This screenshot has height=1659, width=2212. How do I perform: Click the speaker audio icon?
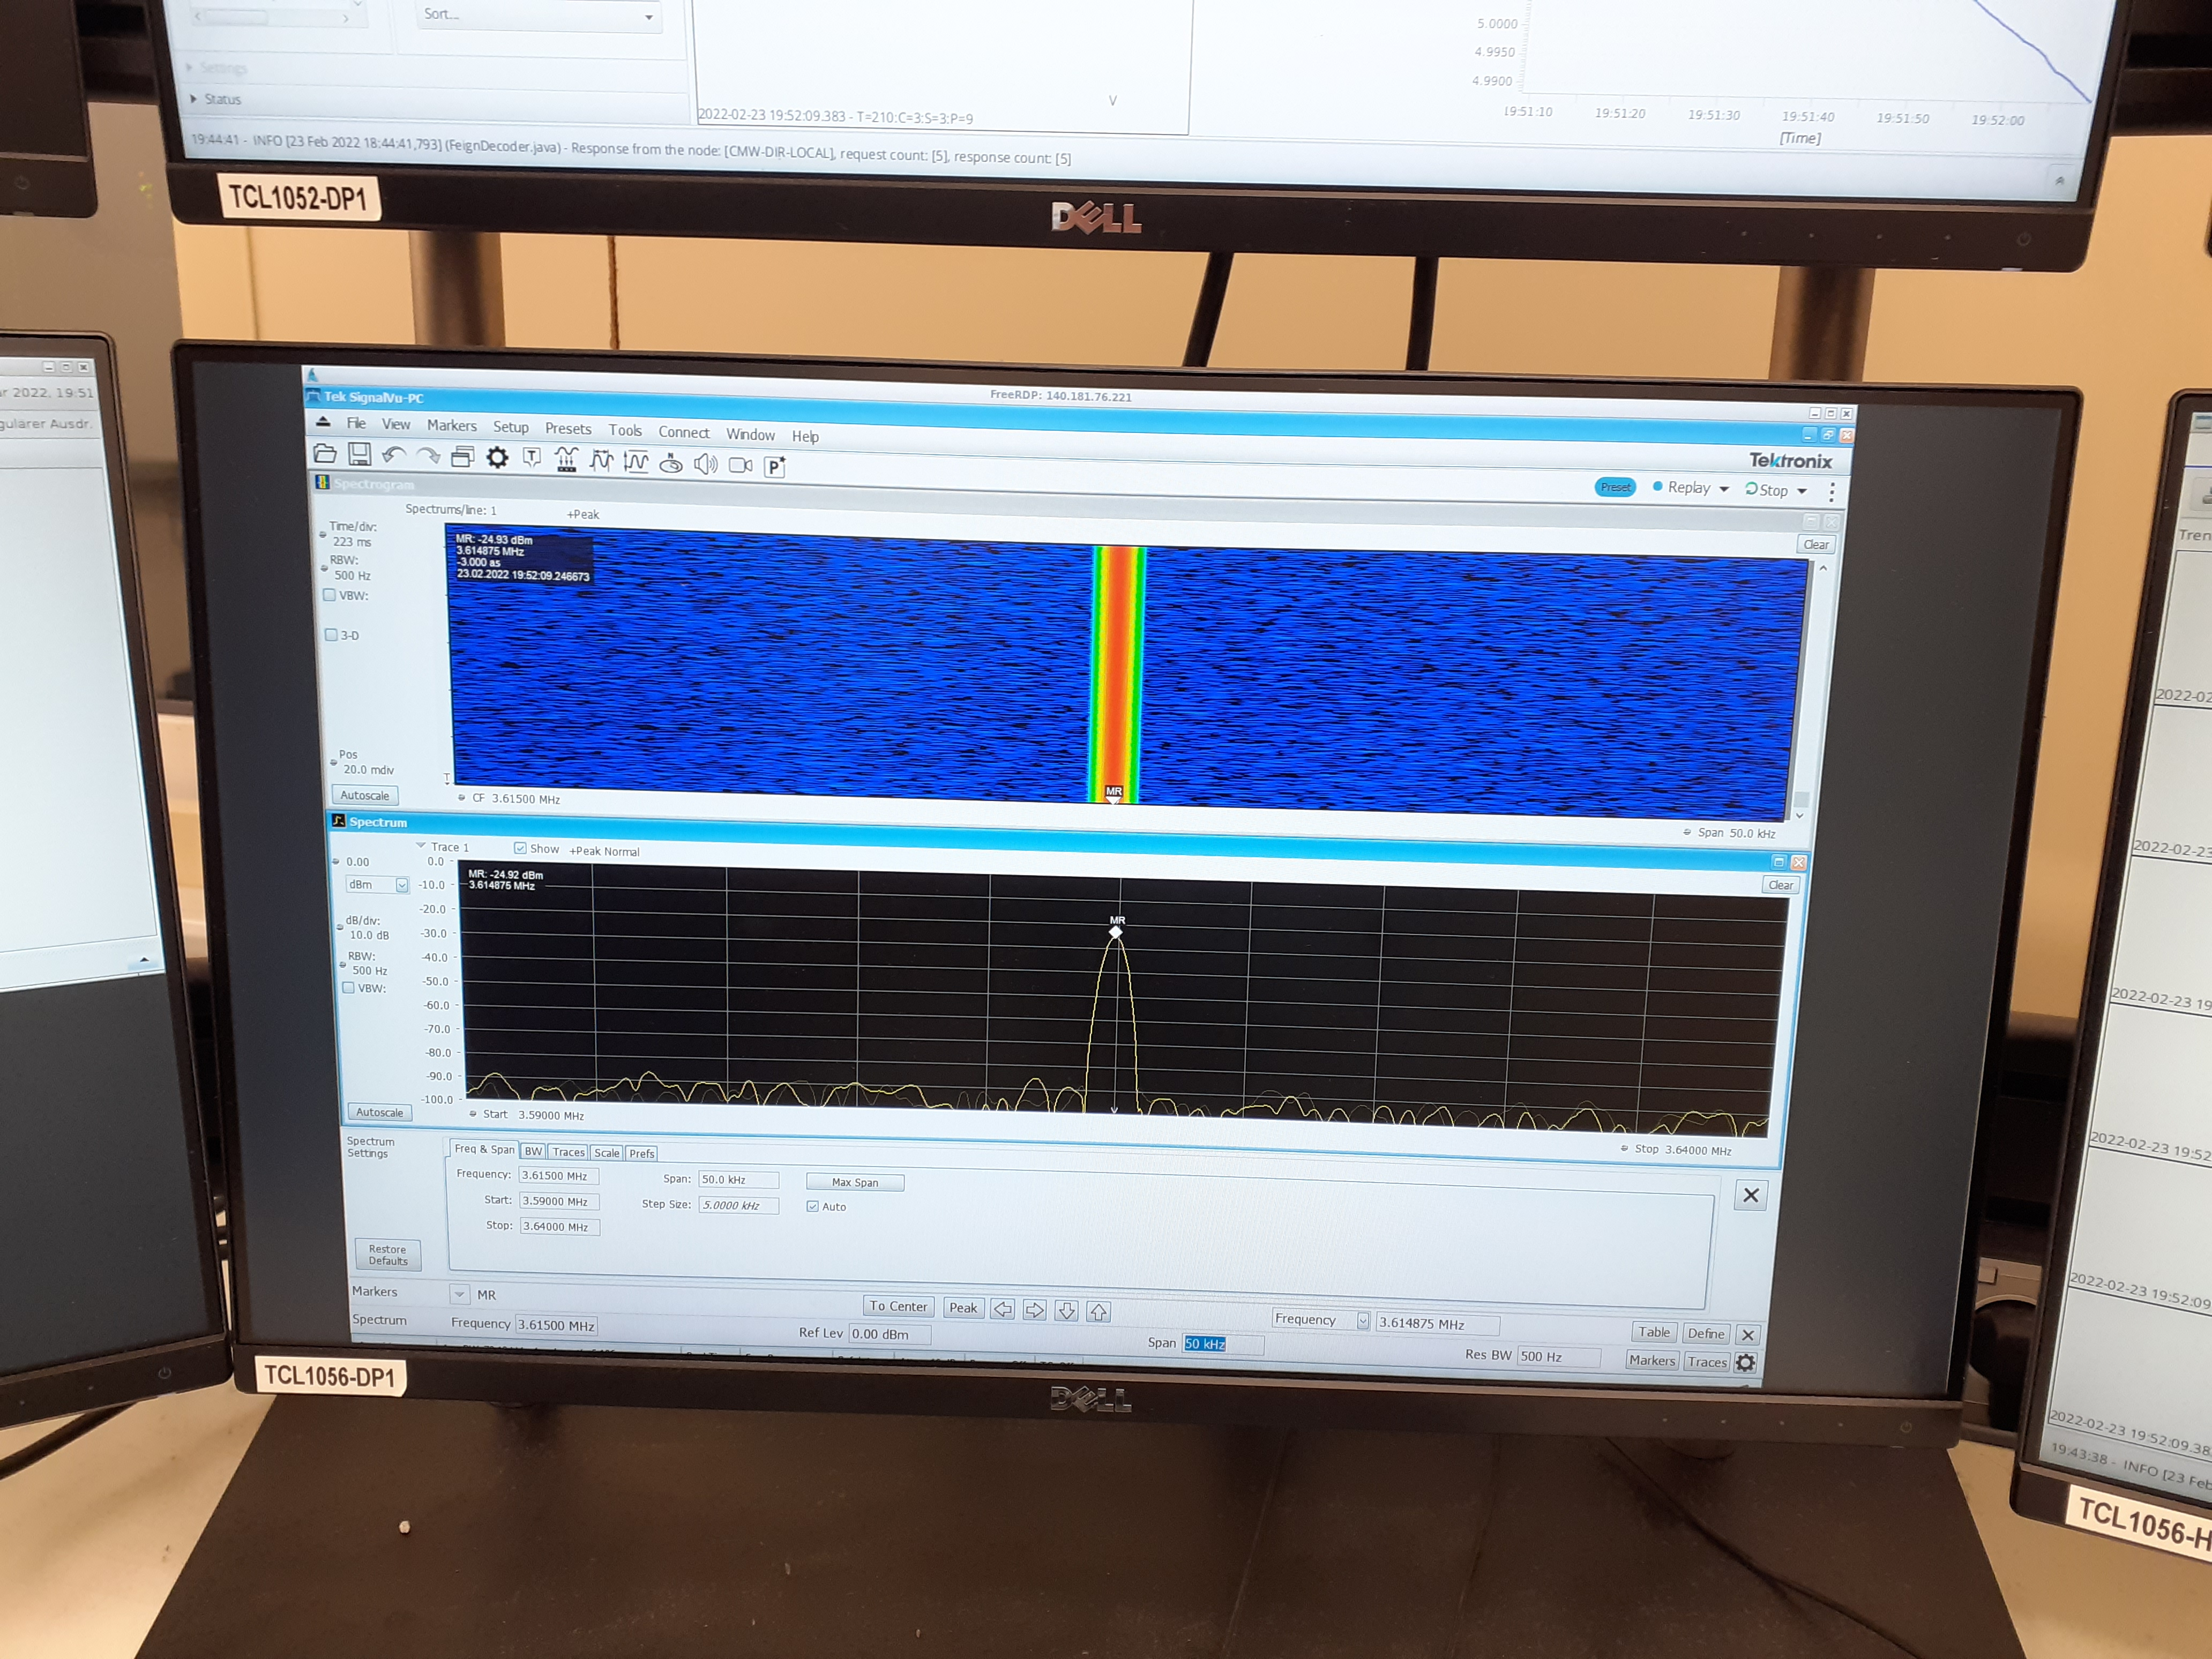[706, 463]
